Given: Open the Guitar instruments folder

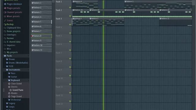Looking at the screenshot, I should coord(14,77).
